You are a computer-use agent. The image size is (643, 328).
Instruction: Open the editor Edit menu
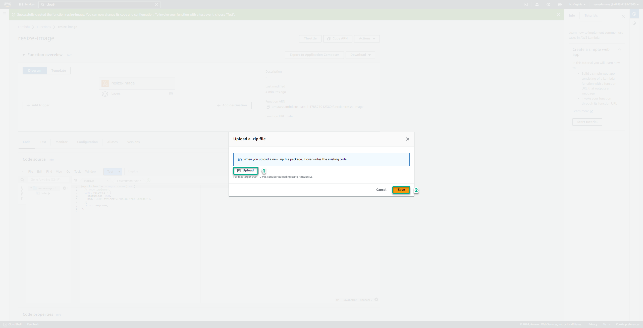tap(40, 172)
